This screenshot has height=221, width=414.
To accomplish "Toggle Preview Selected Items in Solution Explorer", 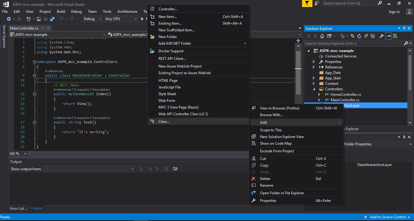I will point(388,36).
